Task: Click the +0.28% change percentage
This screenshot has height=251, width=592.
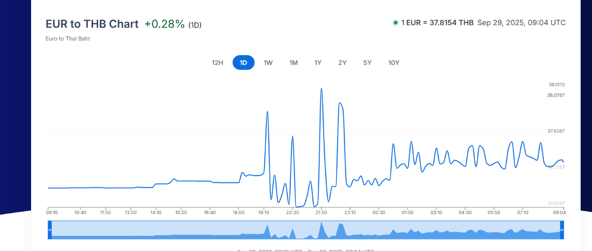Action: (164, 24)
